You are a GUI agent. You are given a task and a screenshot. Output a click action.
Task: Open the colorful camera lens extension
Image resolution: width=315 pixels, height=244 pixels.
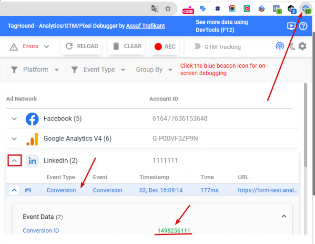(232, 9)
